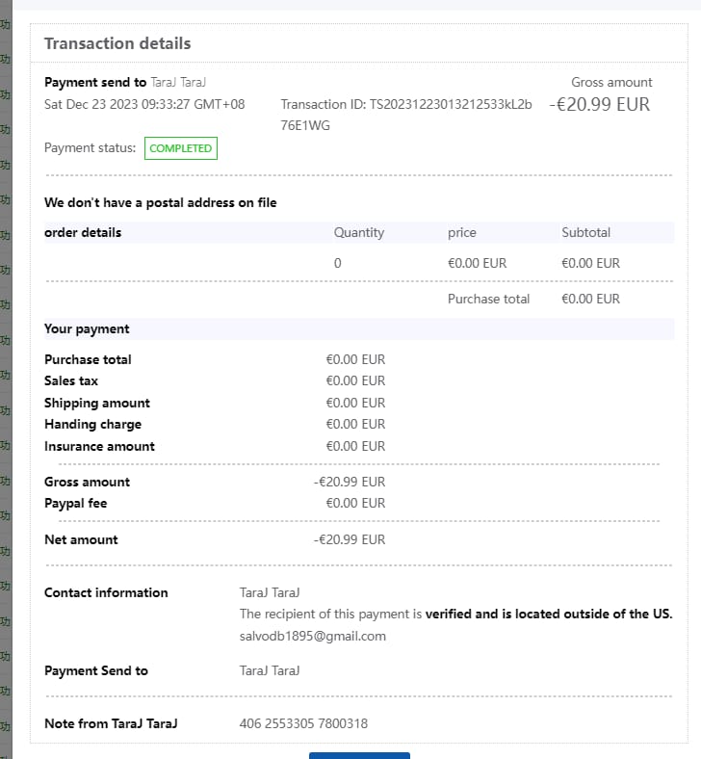The height and width of the screenshot is (759, 701).
Task: Click the green COMPLETED status badge
Action: tap(181, 148)
